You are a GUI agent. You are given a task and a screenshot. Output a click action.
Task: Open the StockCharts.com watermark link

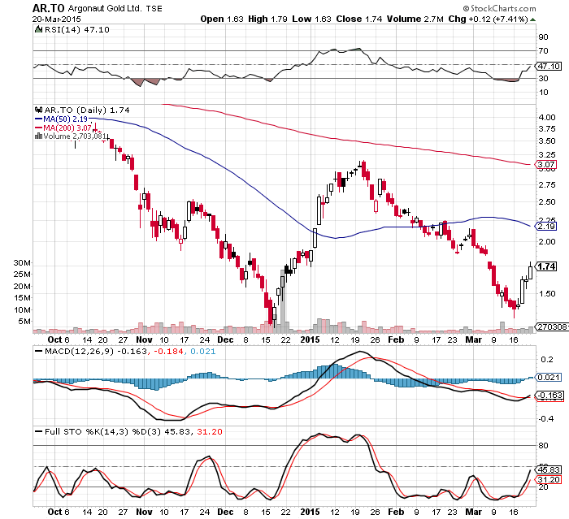tap(500, 8)
